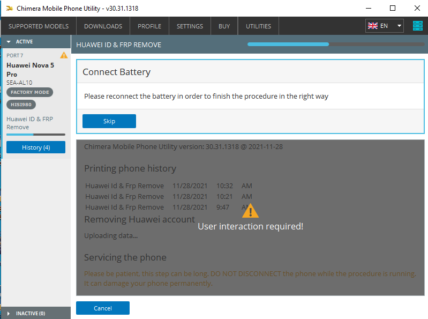Click the User interaction required warning icon
This screenshot has width=428, height=319.
(250, 211)
